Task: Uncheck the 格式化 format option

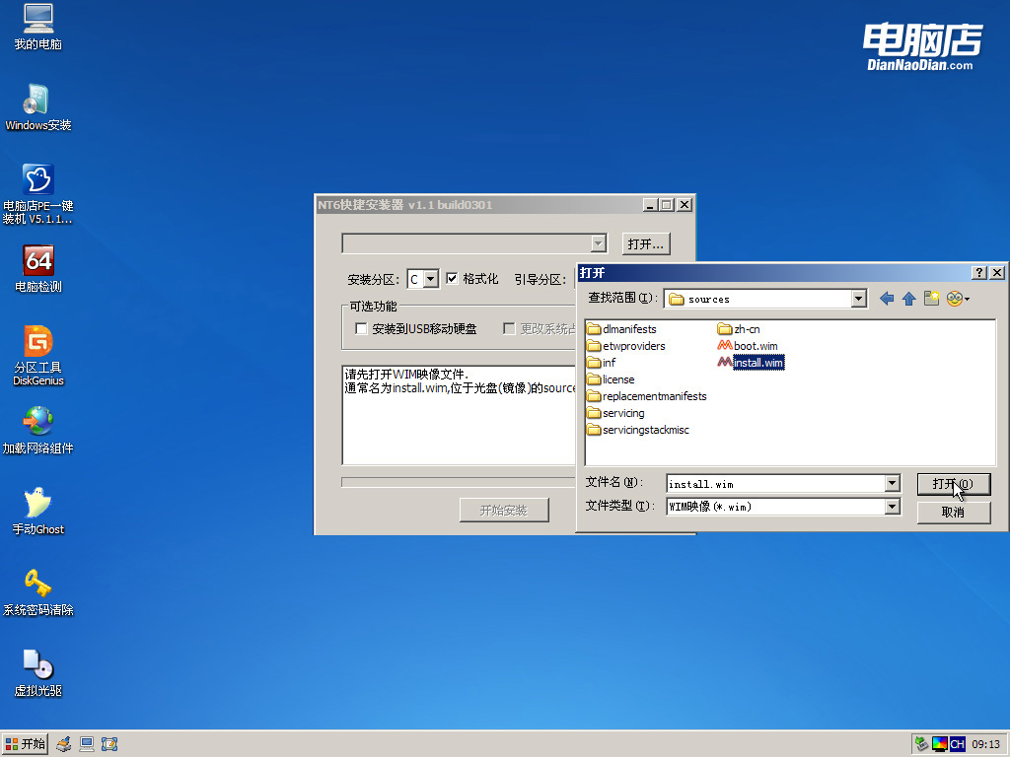Action: [451, 279]
